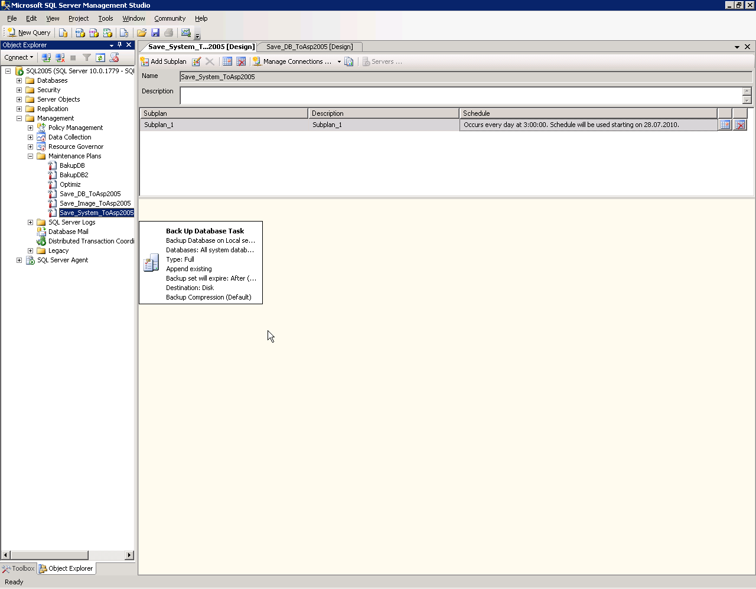This screenshot has width=756, height=589.
Task: Select the BakupDB2 maintenance plan
Action: click(x=74, y=175)
